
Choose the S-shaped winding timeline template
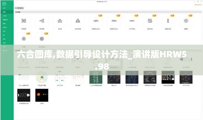150,21
